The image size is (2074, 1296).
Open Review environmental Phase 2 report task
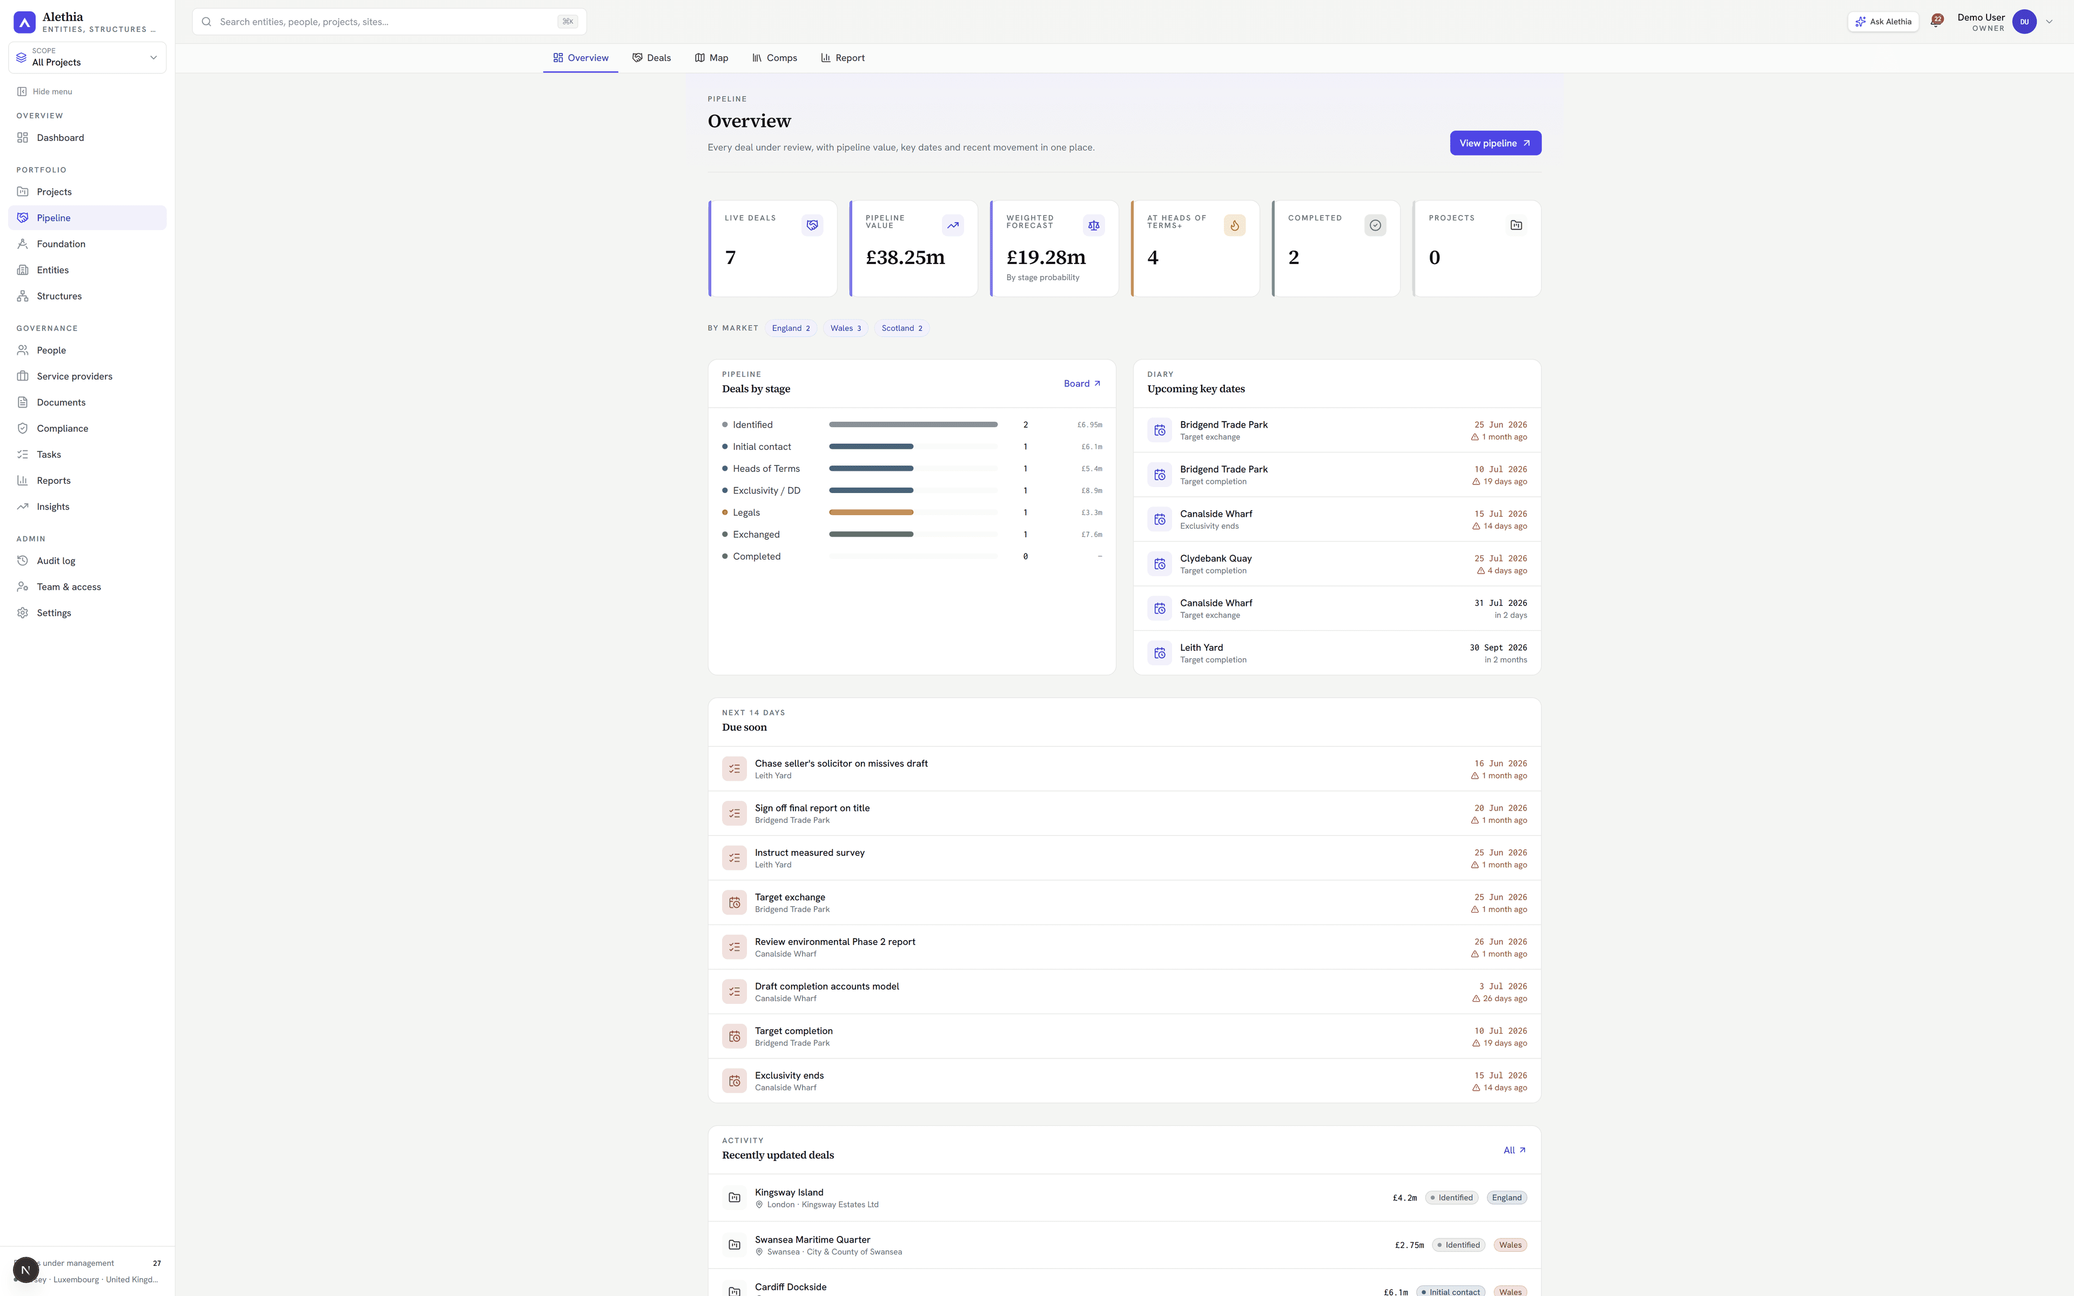pos(1124,947)
